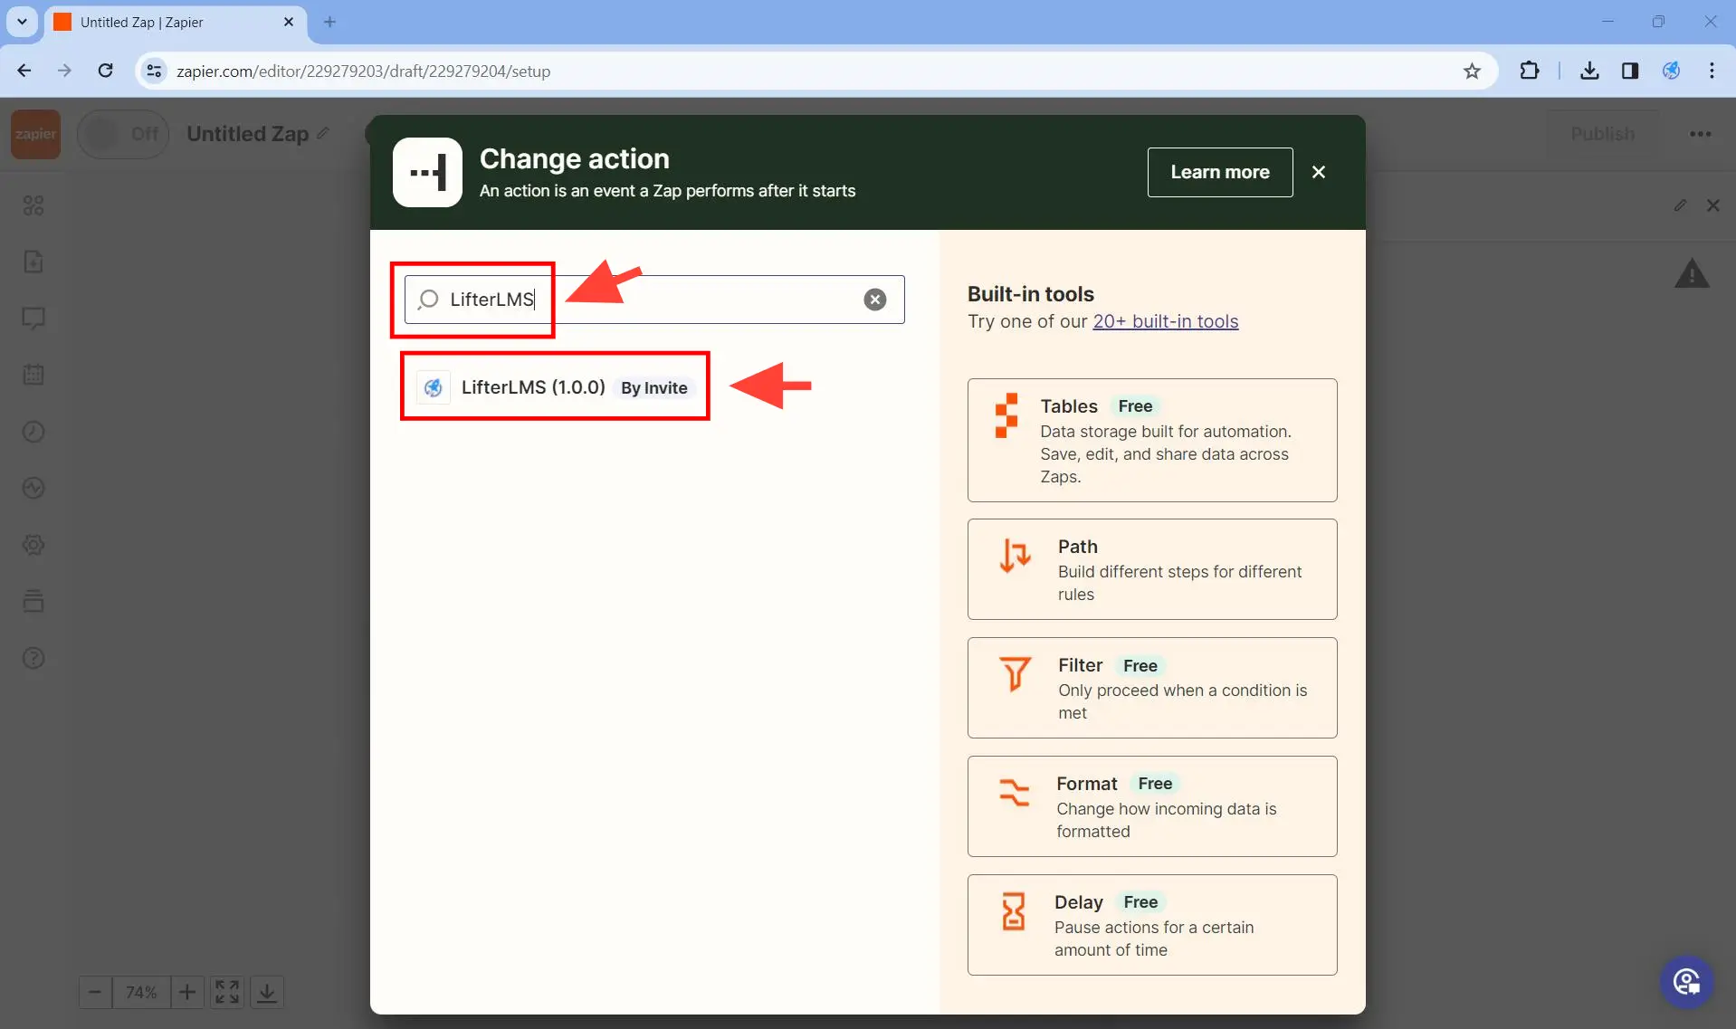Close the Untitled Zap browser tab
The height and width of the screenshot is (1029, 1736).
(x=289, y=22)
